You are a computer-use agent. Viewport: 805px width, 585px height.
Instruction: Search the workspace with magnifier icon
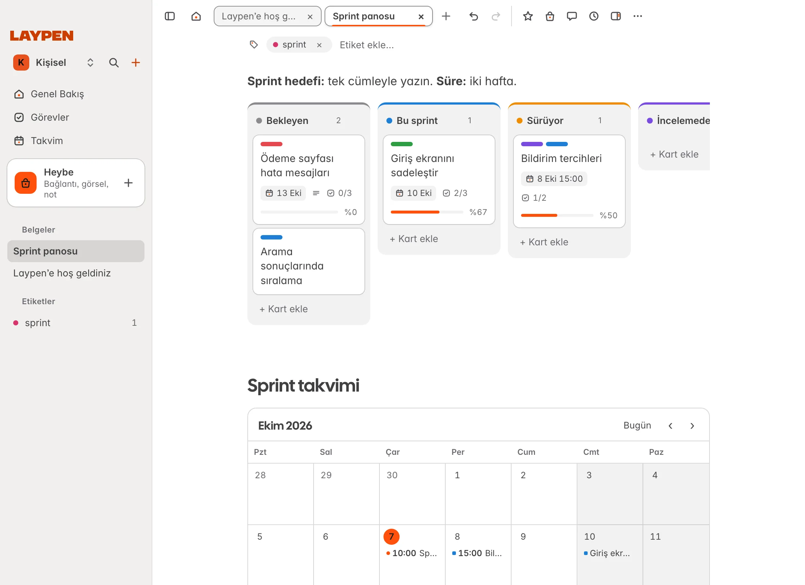(x=114, y=63)
